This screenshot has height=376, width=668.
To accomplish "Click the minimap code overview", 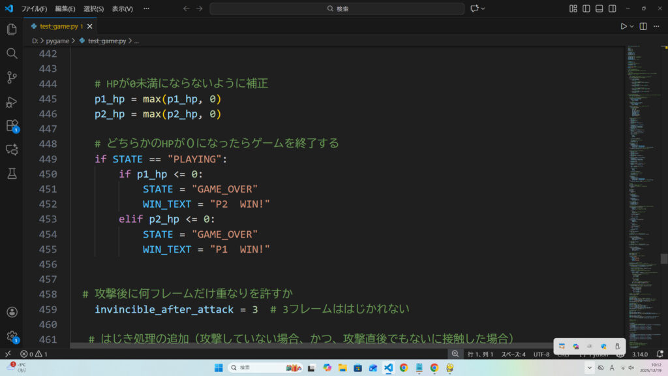I will pyautogui.click(x=643, y=163).
